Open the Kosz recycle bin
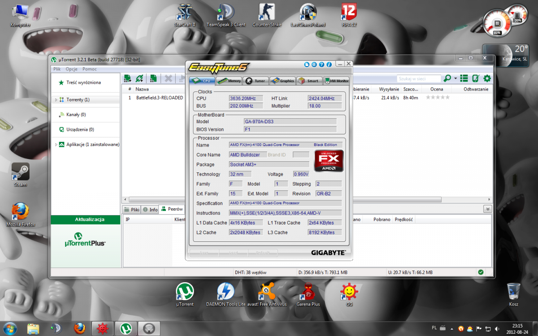The width and height of the screenshot is (538, 336). coord(514,294)
